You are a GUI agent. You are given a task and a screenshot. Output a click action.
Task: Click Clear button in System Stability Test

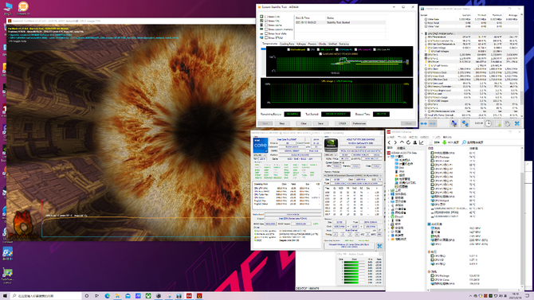coord(304,123)
